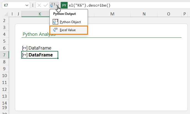Viewport: 190px width, 114px height.
Task: Choose Excel Value from Python Output menu
Action: coord(68,30)
